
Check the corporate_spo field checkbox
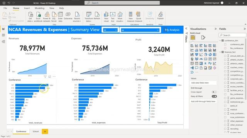point(225,79)
